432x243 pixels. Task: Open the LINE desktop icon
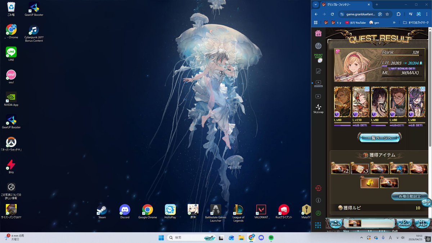click(x=11, y=54)
